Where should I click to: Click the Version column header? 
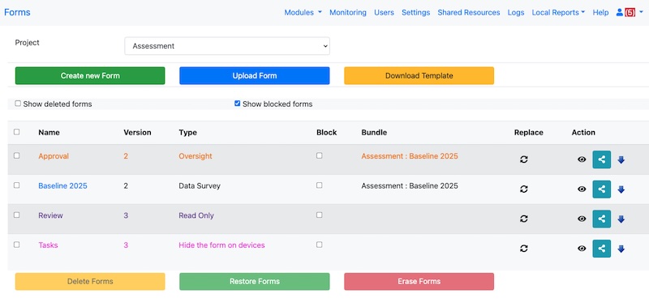click(137, 133)
